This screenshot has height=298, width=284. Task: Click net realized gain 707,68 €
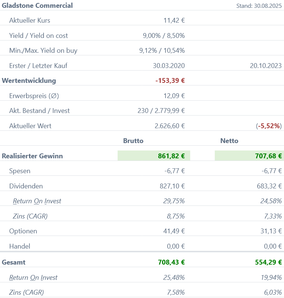[268, 156]
